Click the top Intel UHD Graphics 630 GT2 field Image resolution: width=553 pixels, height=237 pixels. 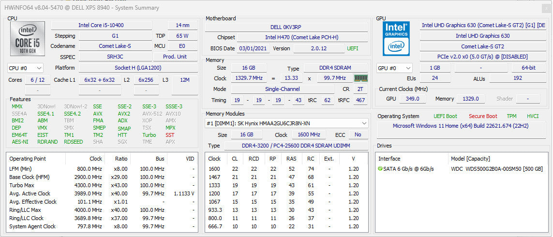(482, 25)
